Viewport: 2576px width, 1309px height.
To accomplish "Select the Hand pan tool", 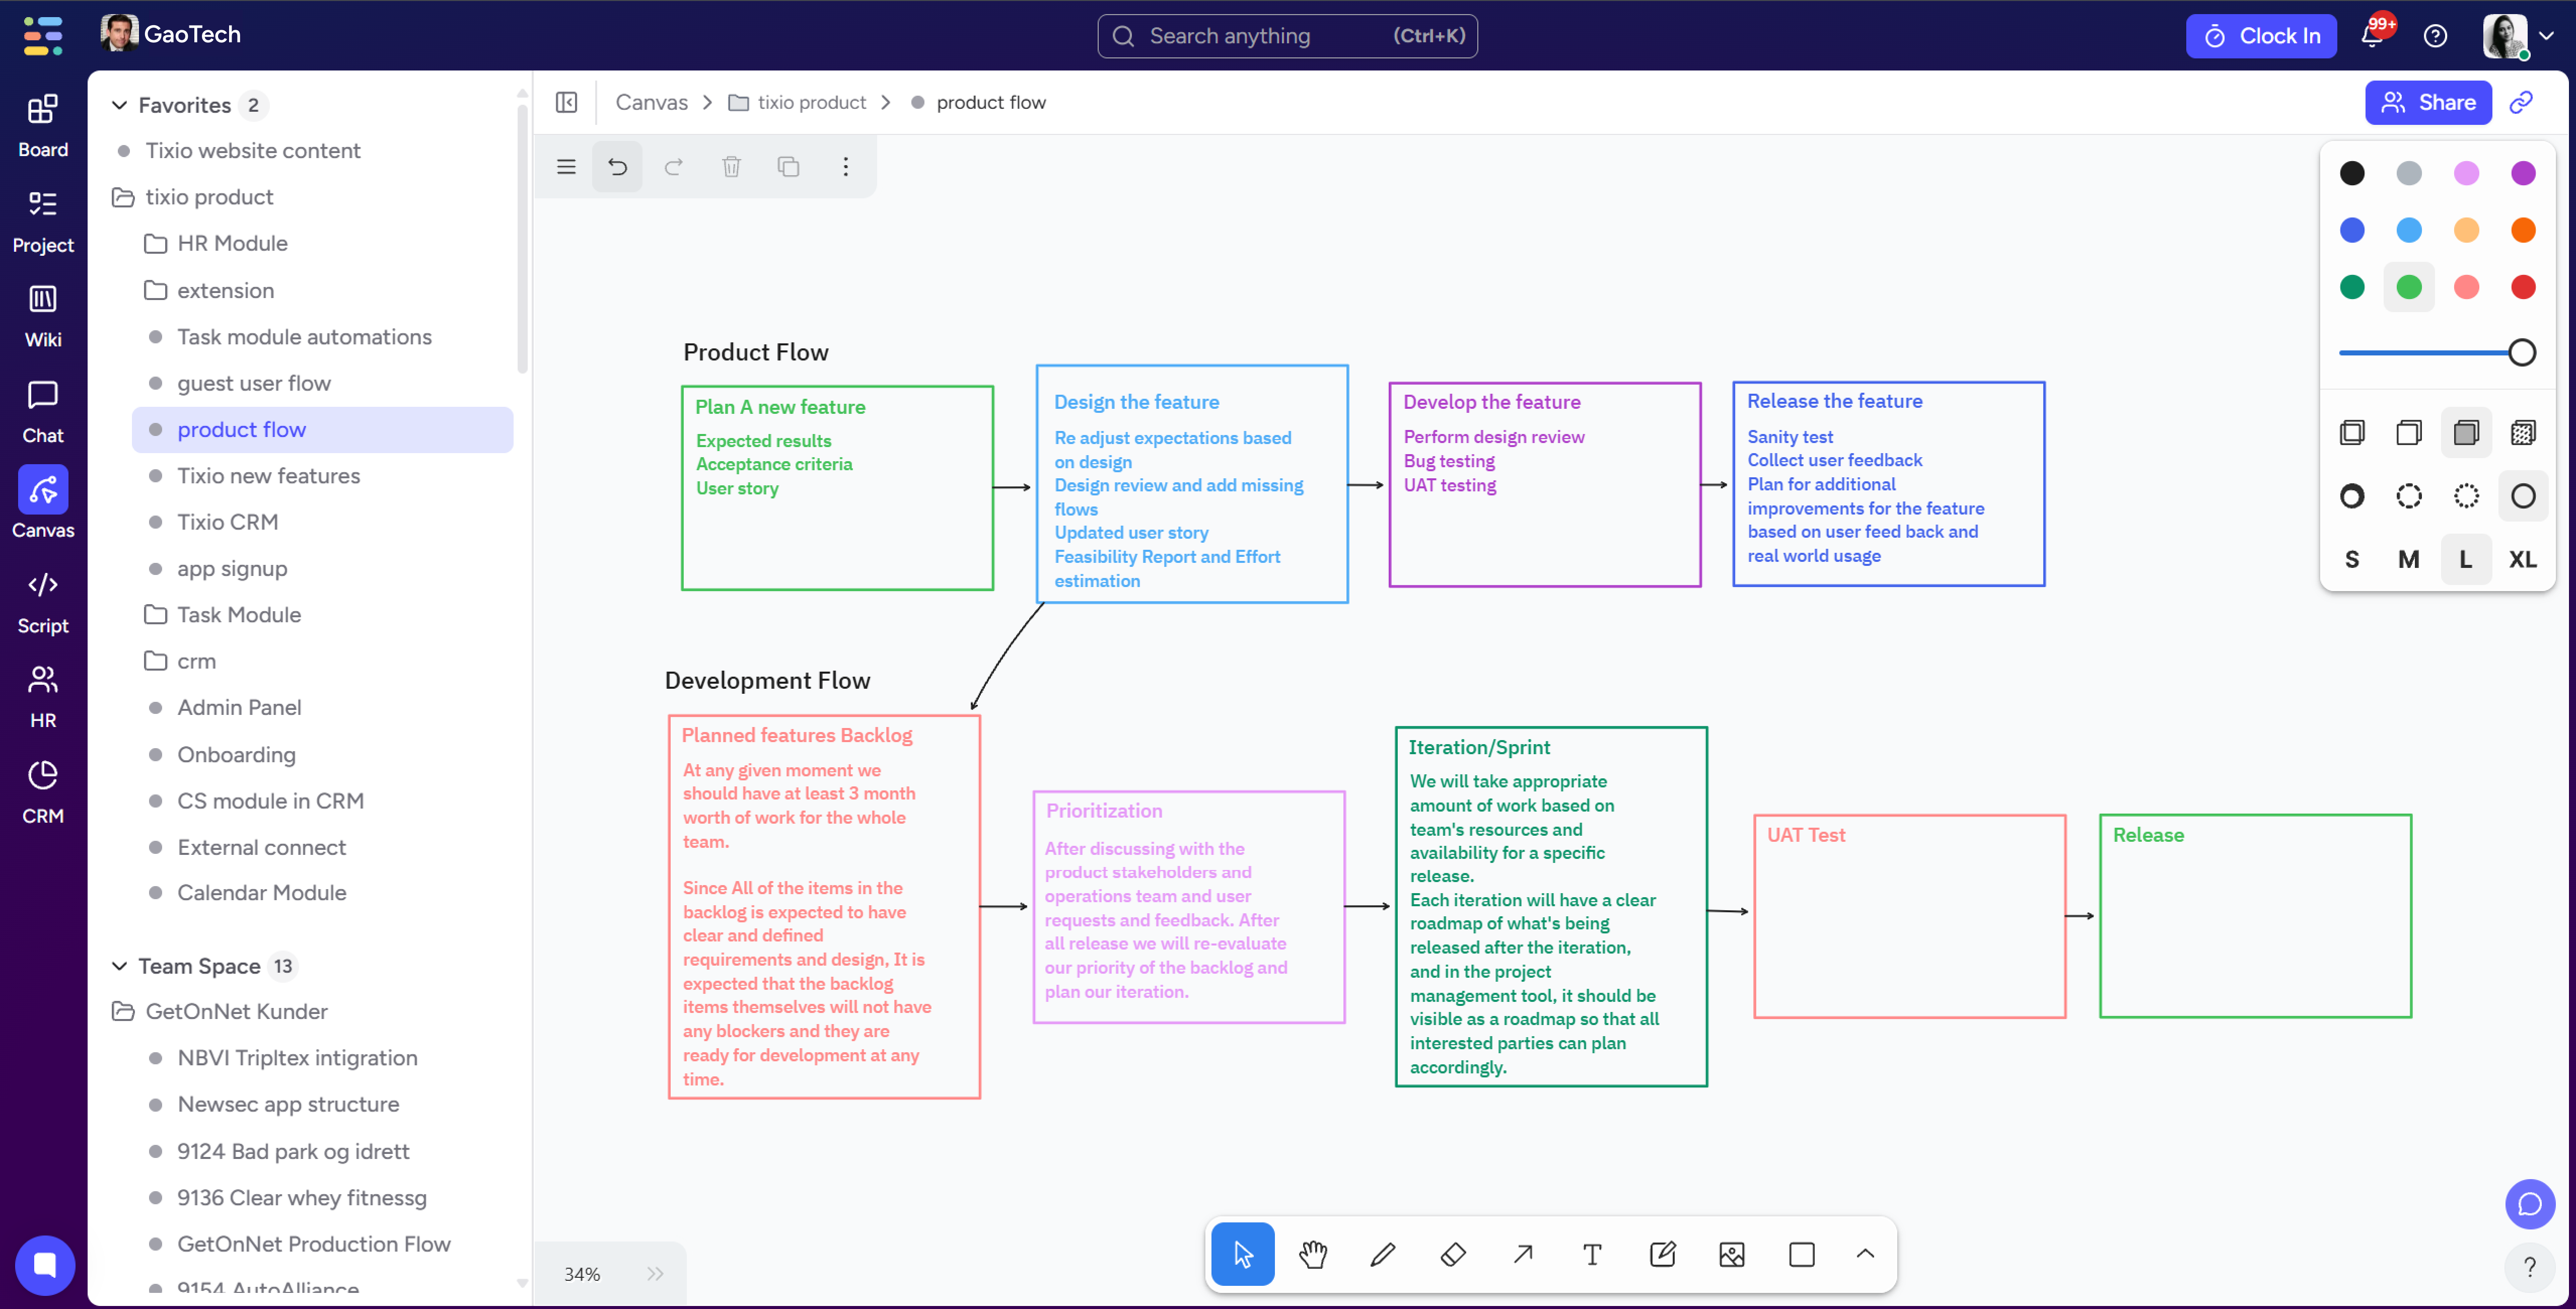I will click(1313, 1254).
